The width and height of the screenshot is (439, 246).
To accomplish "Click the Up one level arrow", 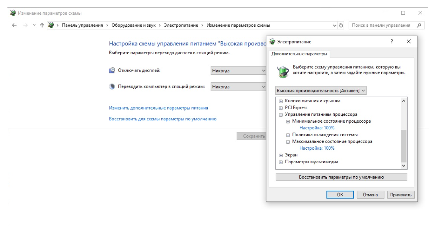I will coord(41,25).
